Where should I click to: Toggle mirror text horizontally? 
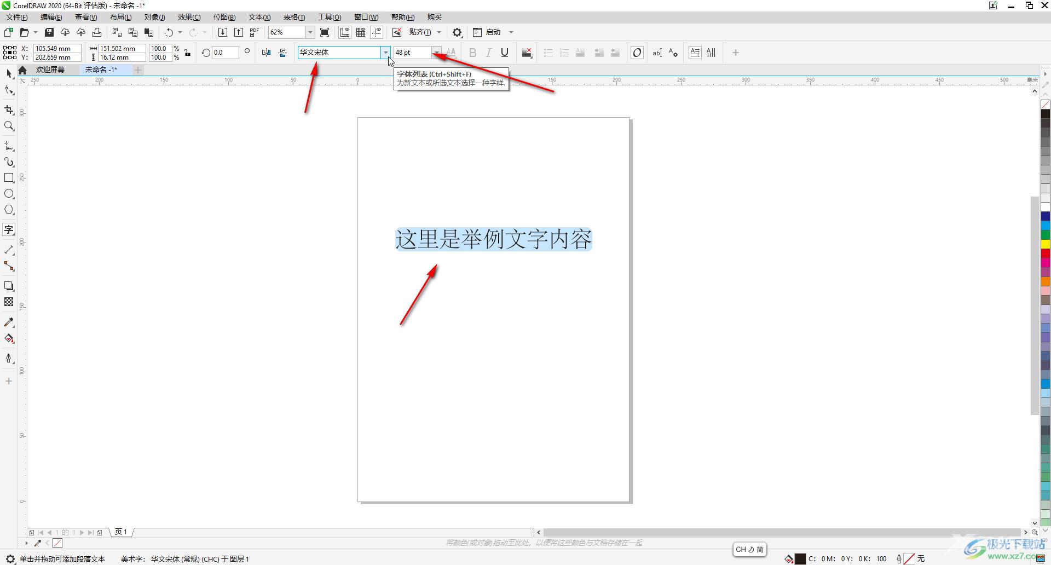pyautogui.click(x=266, y=53)
